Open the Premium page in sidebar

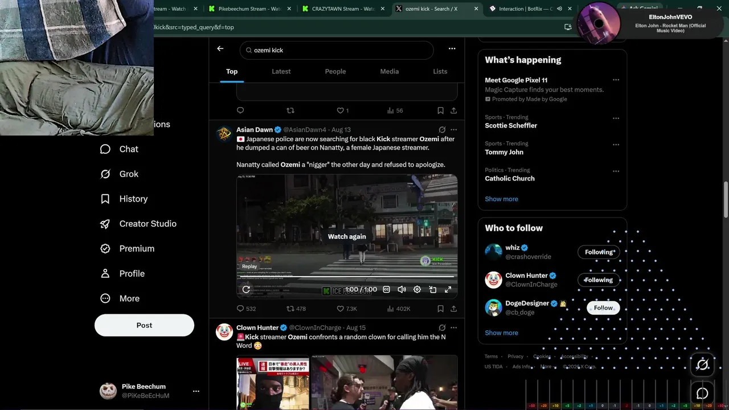(127, 249)
